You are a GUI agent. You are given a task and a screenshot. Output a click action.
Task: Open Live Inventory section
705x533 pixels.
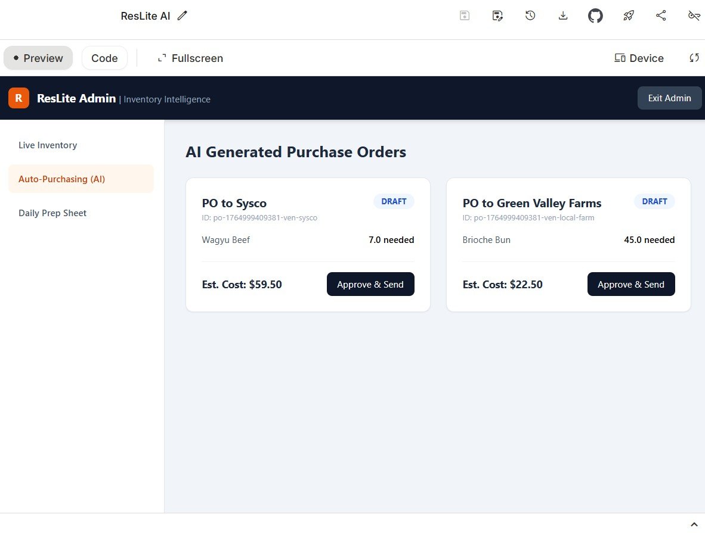81,145
